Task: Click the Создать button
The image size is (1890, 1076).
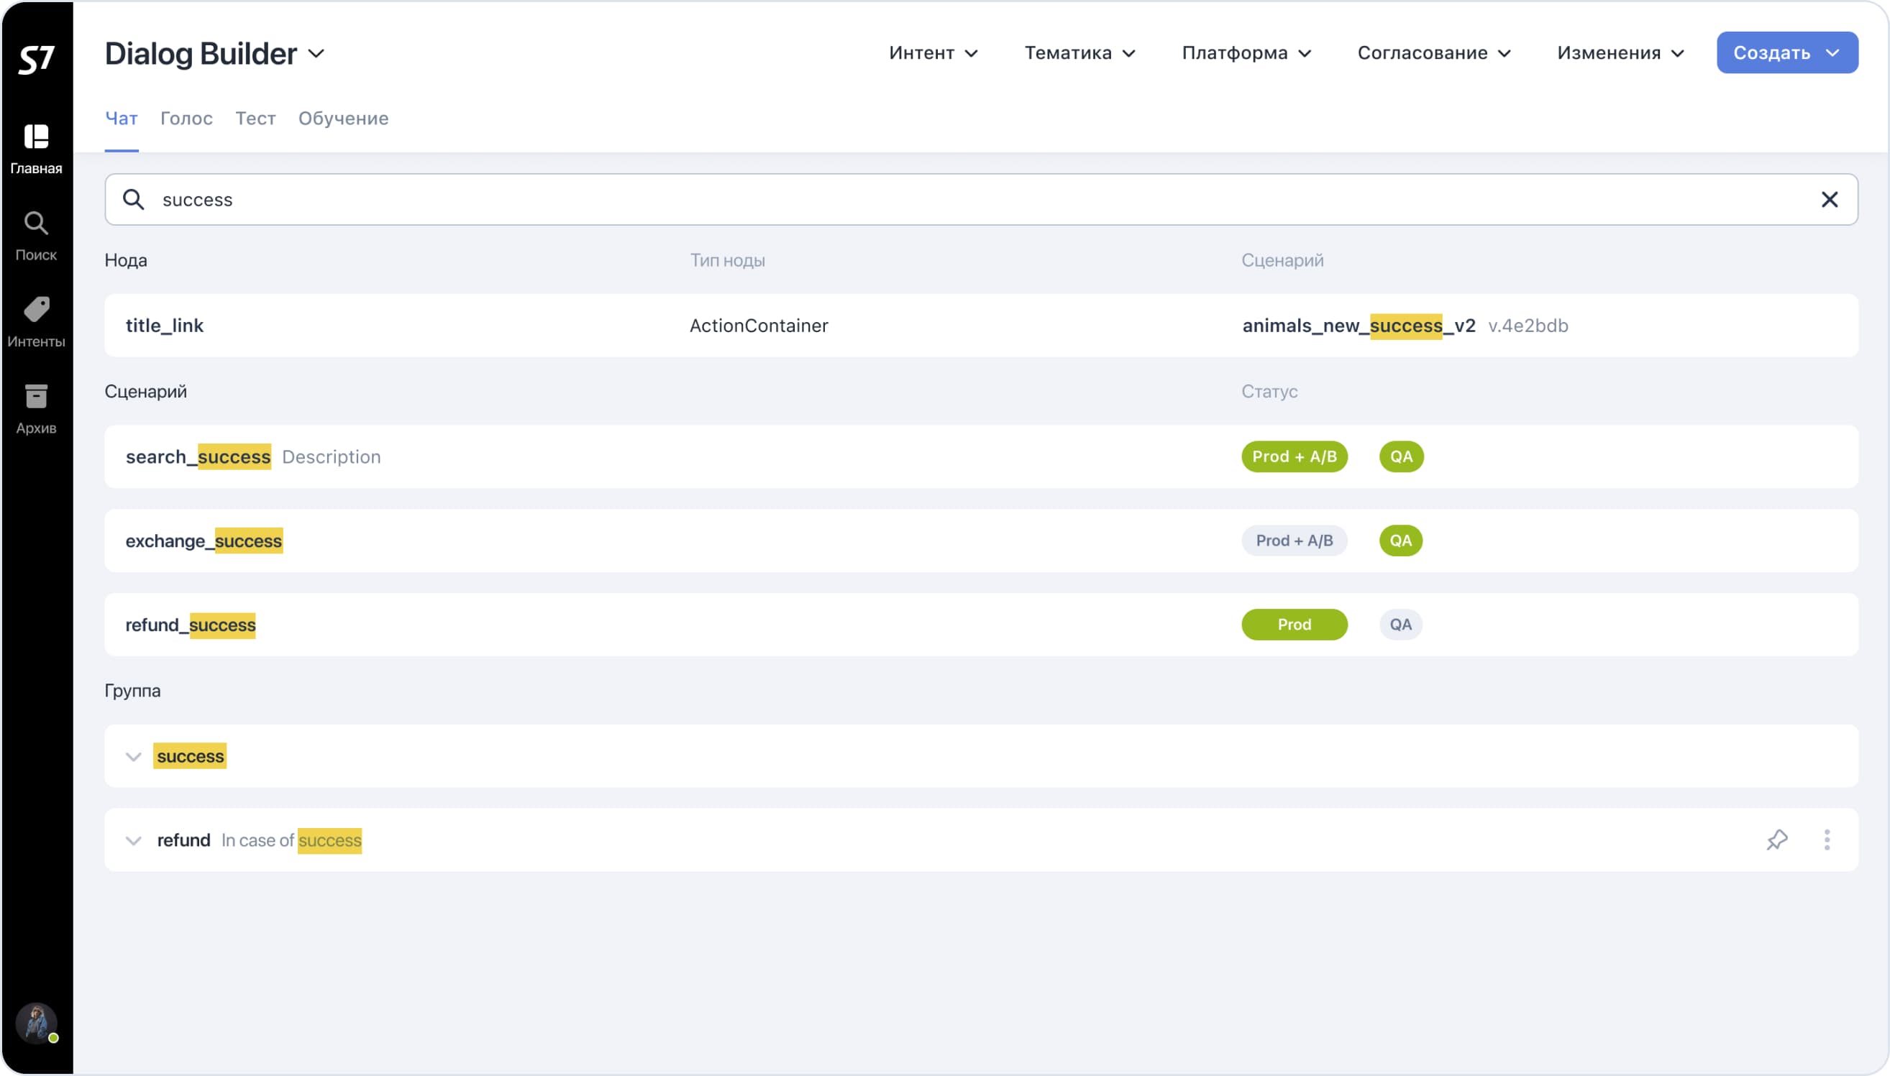Action: [x=1786, y=52]
